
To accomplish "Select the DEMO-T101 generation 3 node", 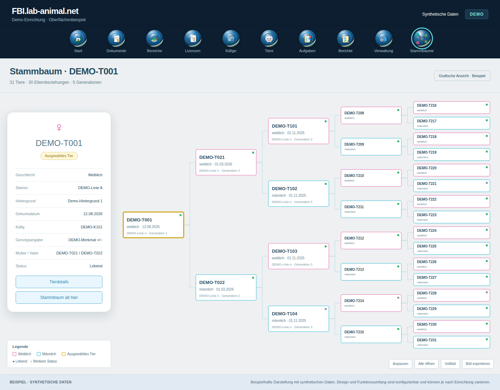I will tap(299, 131).
